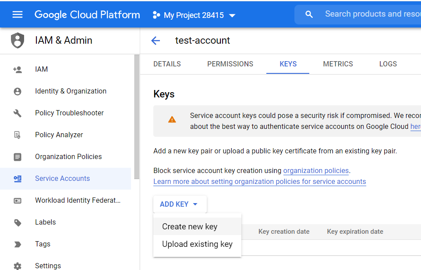Go back using the left arrow

coord(156,41)
